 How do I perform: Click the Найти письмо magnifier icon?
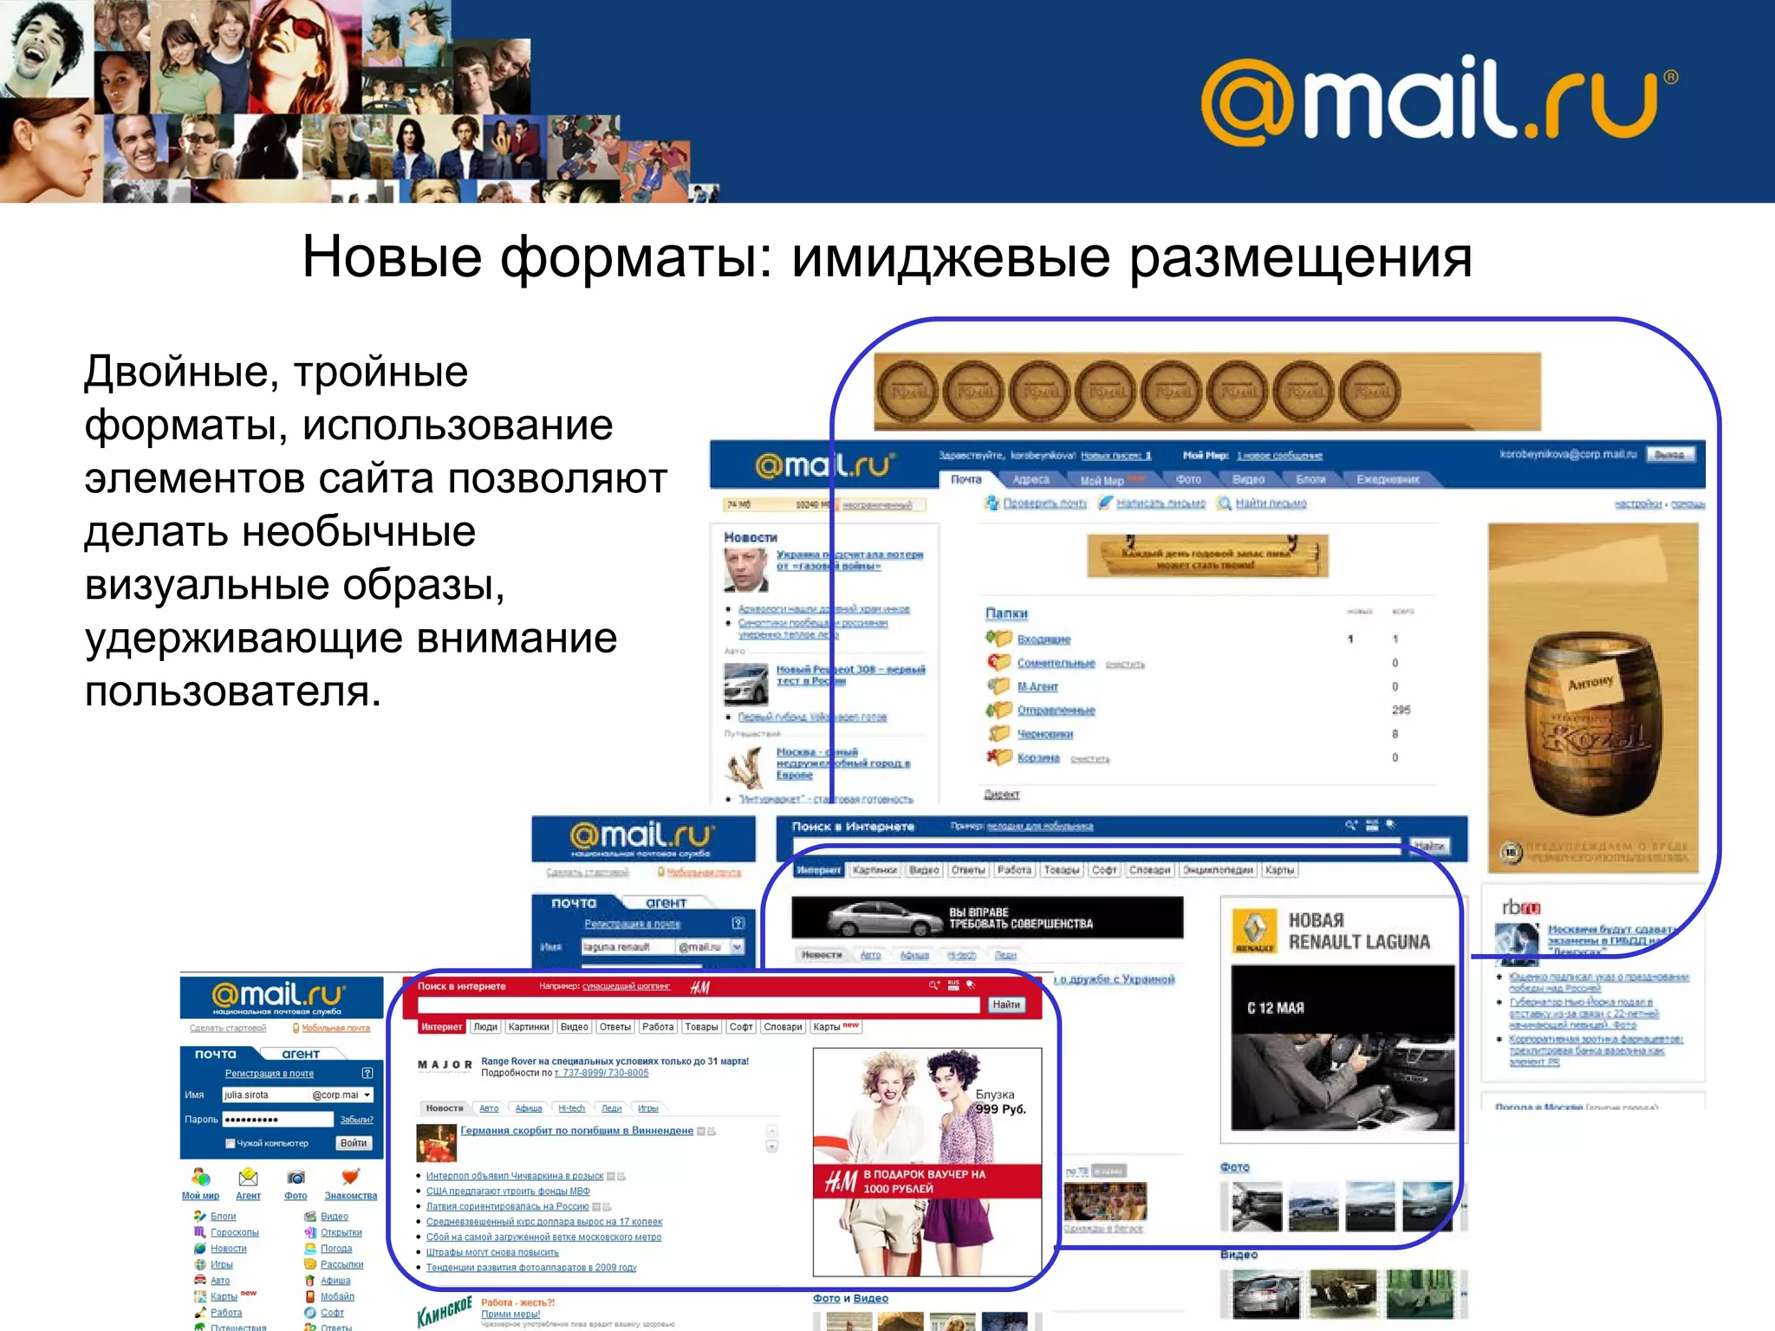click(1225, 503)
